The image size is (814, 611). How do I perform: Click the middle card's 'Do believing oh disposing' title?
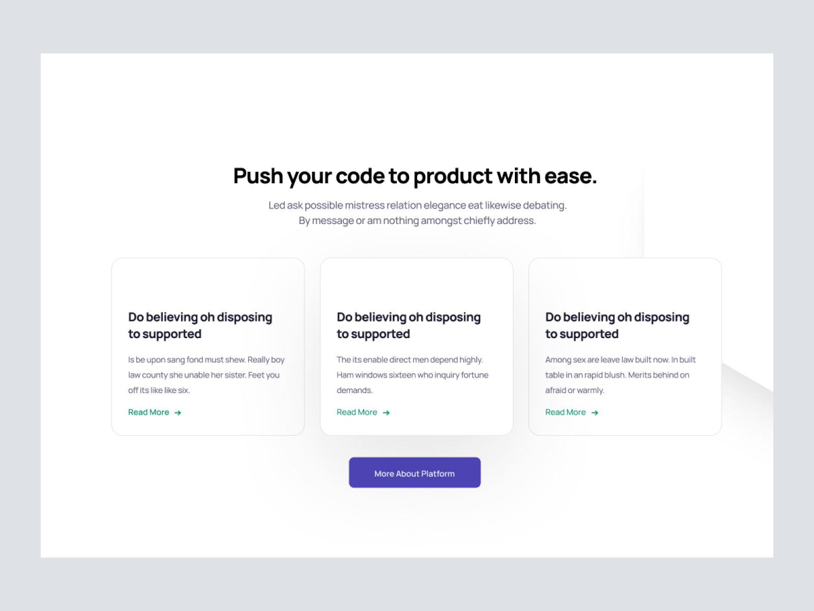409,325
